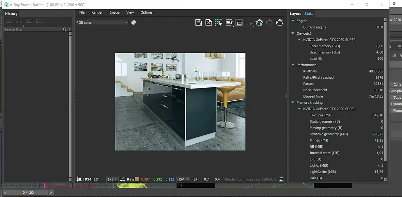Screen dimensions: 402x197
Task: Open the RGB color channel dropdown
Action: (x=102, y=22)
